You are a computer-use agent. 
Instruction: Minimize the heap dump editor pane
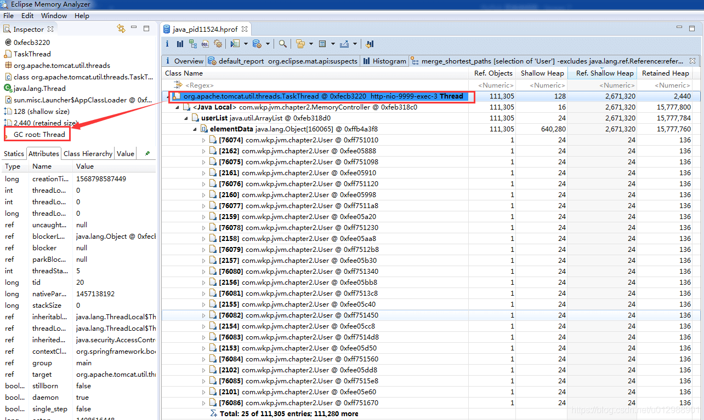coord(679,28)
